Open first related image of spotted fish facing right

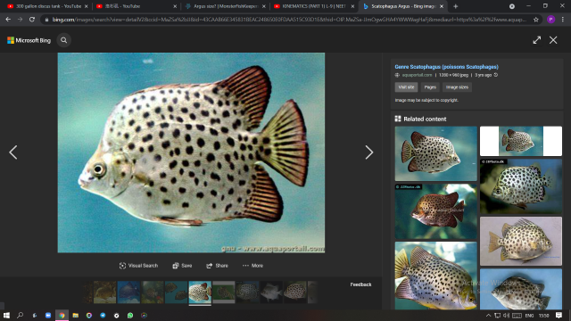click(x=436, y=153)
